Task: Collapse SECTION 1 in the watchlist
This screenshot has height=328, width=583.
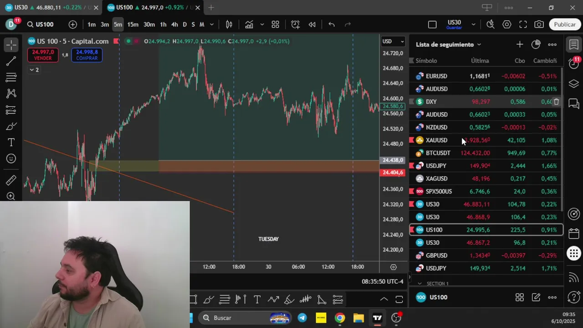Action: tap(419, 283)
